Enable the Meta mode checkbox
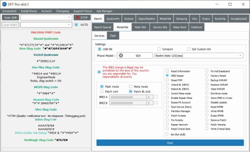 click(x=130, y=86)
